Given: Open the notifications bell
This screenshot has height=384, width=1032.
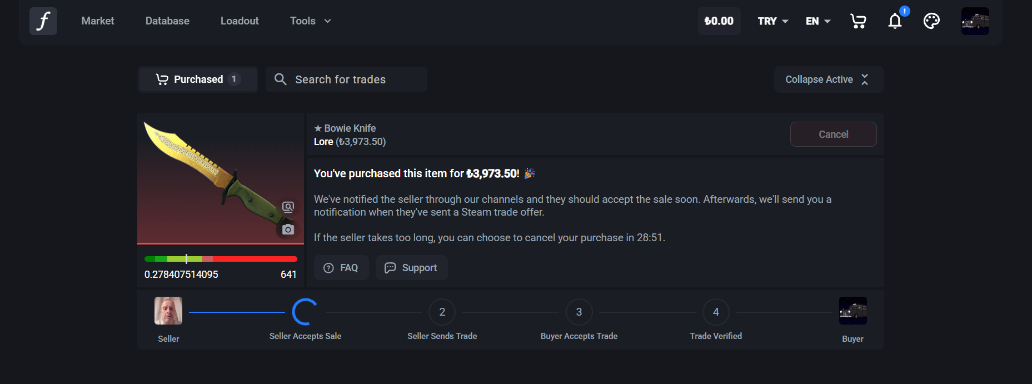Looking at the screenshot, I should (x=895, y=21).
